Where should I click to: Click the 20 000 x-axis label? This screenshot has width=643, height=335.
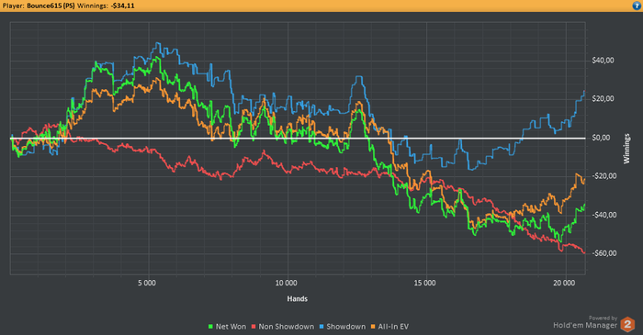coord(564,283)
